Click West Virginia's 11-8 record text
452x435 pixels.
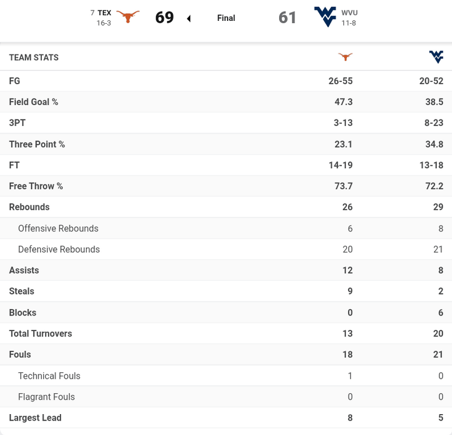pyautogui.click(x=348, y=23)
